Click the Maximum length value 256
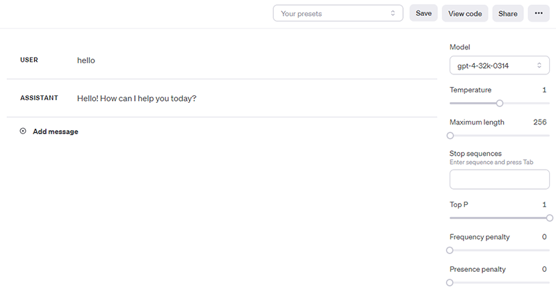 point(539,122)
